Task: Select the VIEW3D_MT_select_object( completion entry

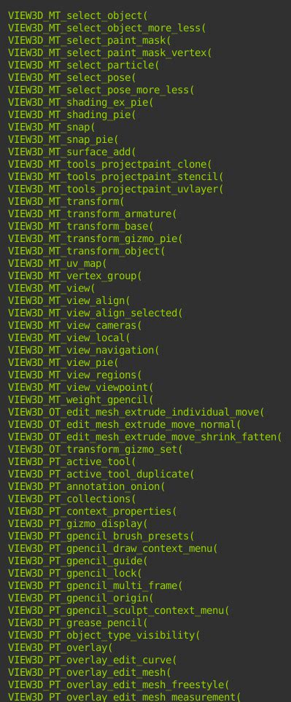Action: pos(78,15)
